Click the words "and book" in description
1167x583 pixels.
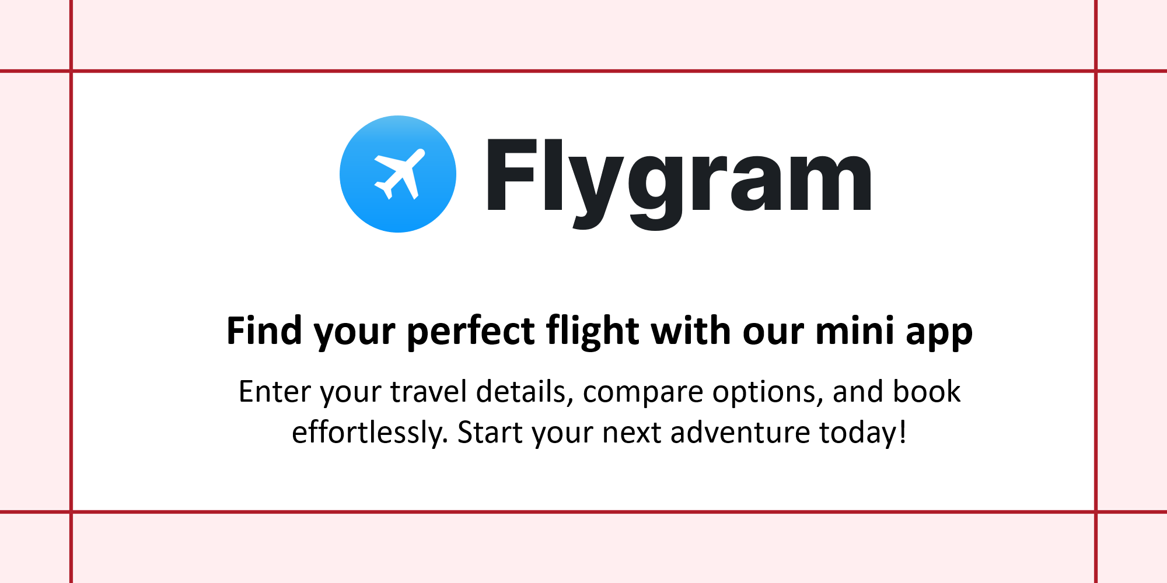(896, 392)
